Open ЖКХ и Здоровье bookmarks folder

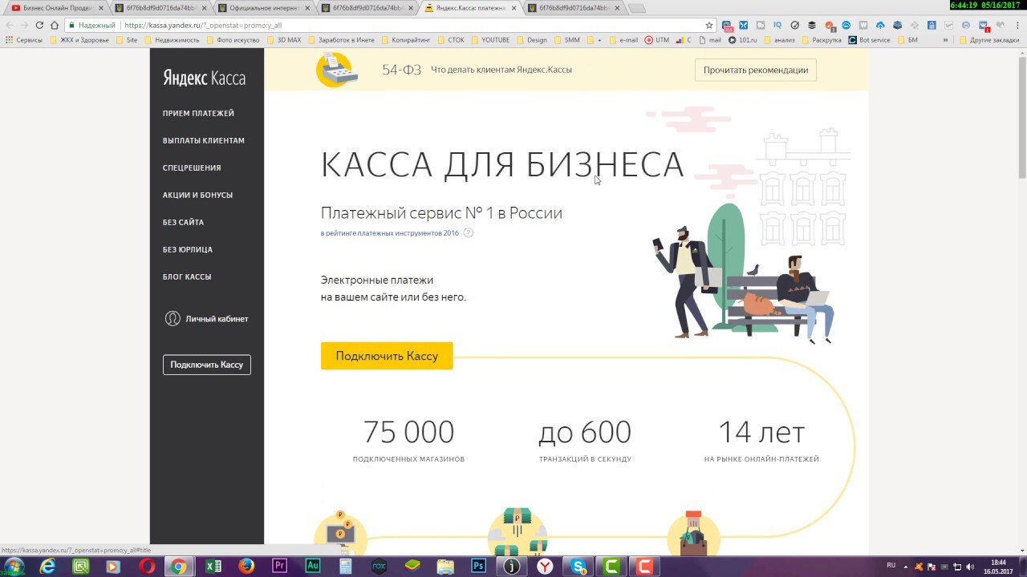(79, 39)
